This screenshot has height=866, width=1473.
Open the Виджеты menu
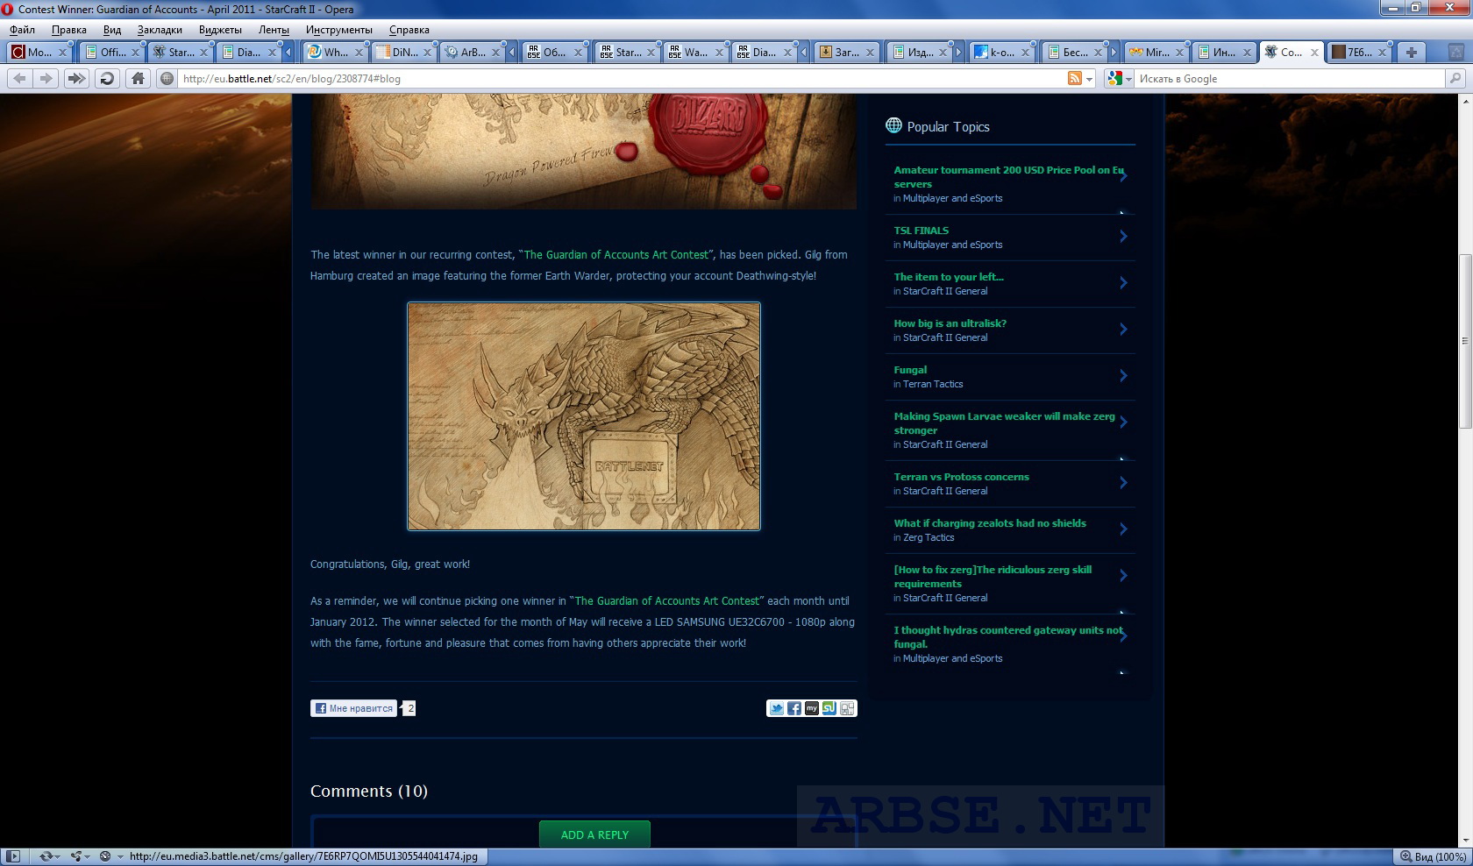[220, 30]
